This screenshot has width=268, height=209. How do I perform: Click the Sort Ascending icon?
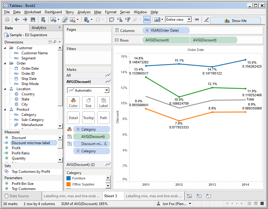click(120, 20)
